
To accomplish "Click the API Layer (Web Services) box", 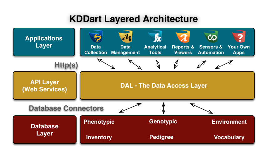I will pyautogui.click(x=45, y=85).
